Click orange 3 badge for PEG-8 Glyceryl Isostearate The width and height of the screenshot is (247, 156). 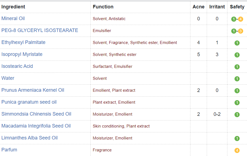(240, 31)
